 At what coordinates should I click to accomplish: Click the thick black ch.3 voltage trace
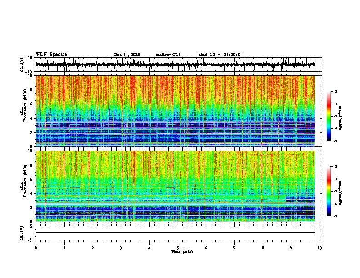click(x=175, y=233)
